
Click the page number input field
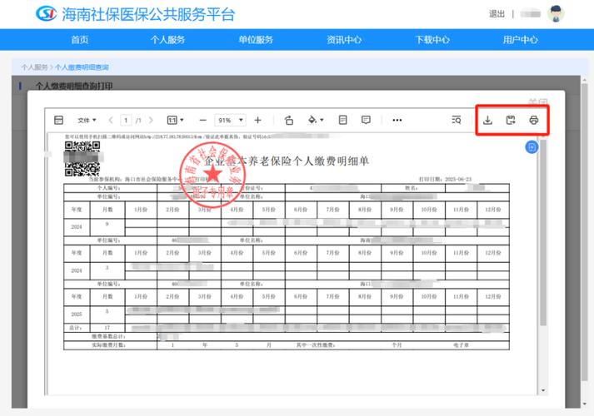pyautogui.click(x=126, y=121)
